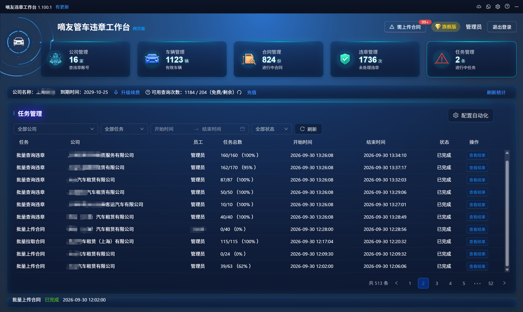This screenshot has width=523, height=312.
Task: Click the 共 513 条 total count text
Action: click(378, 283)
